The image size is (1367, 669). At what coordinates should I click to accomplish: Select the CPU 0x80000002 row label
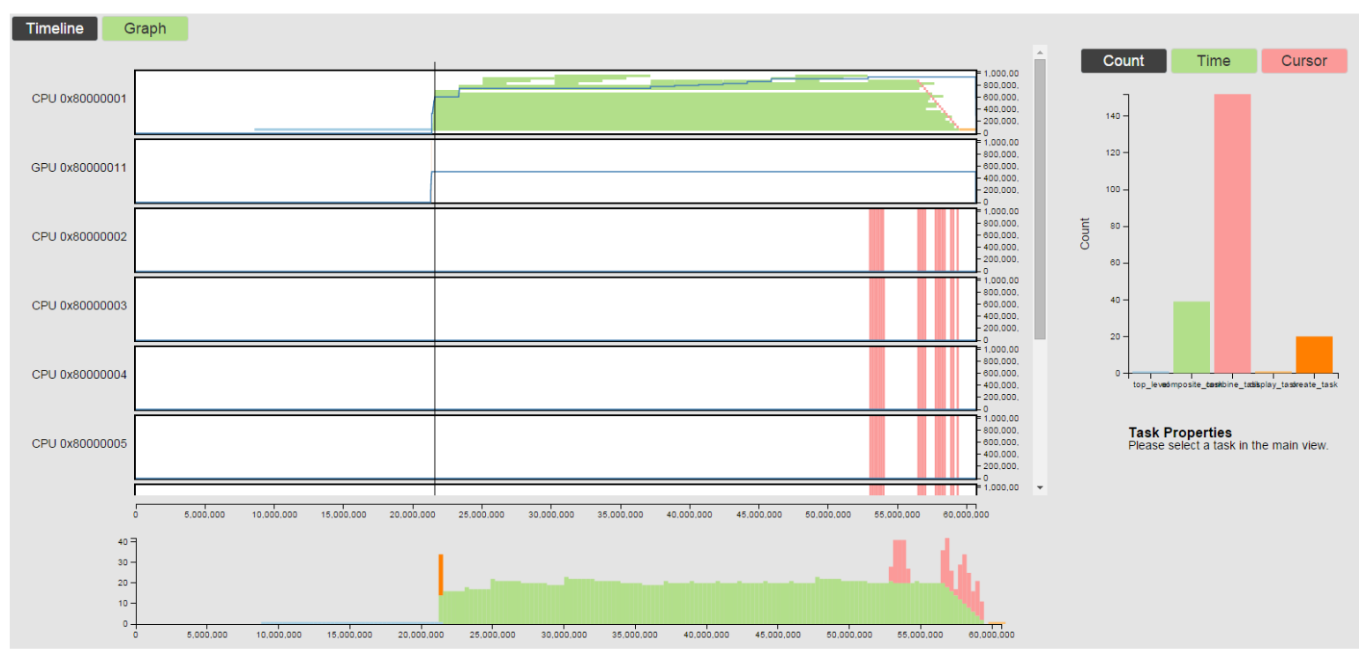tap(78, 236)
